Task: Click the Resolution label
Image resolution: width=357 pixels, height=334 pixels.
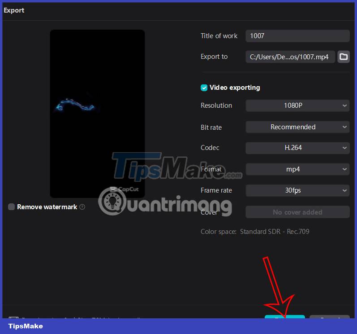Action: pos(216,105)
